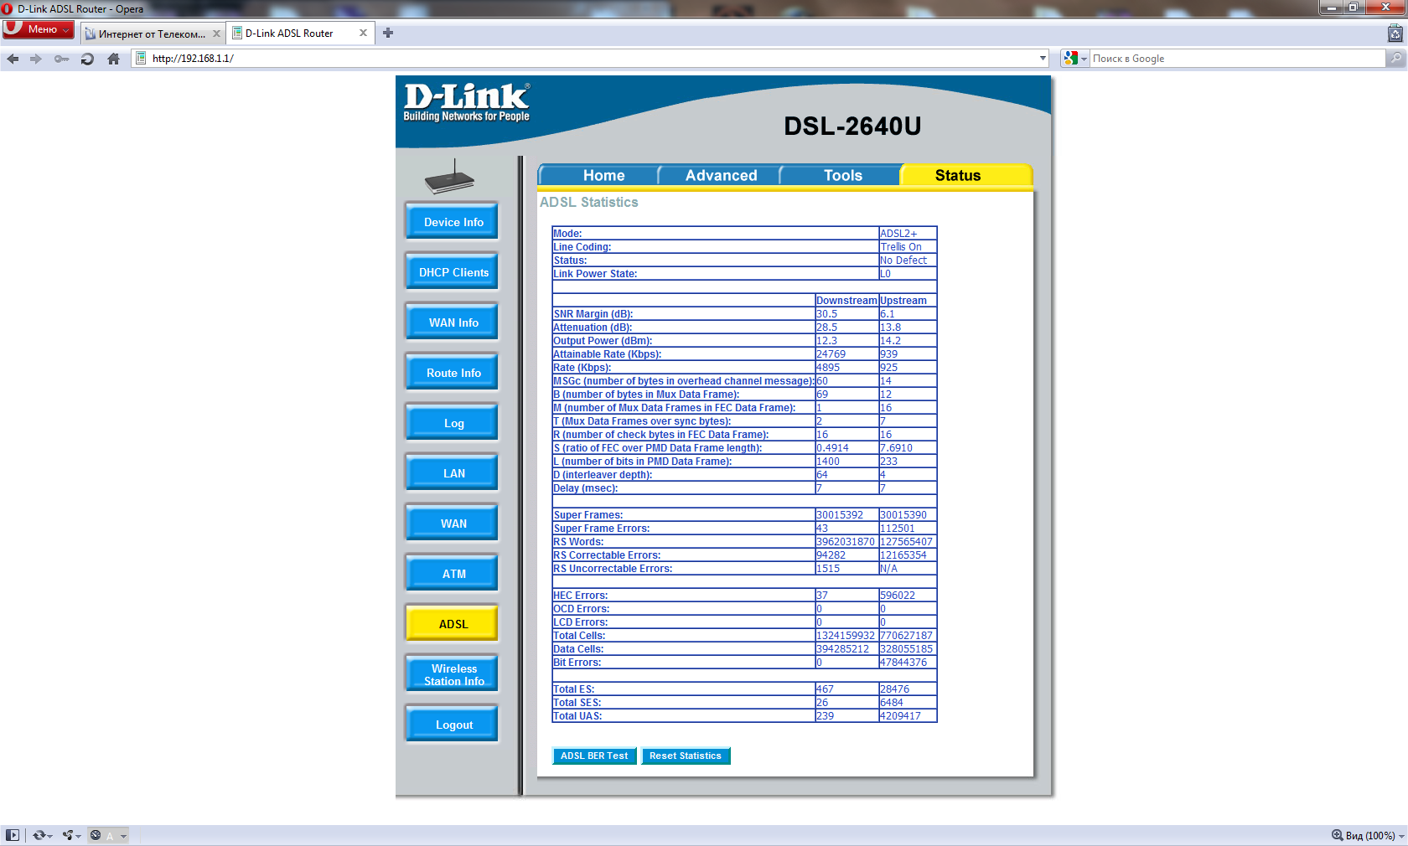Open the password wand key icon
Image resolution: width=1408 pixels, height=846 pixels.
point(61,59)
